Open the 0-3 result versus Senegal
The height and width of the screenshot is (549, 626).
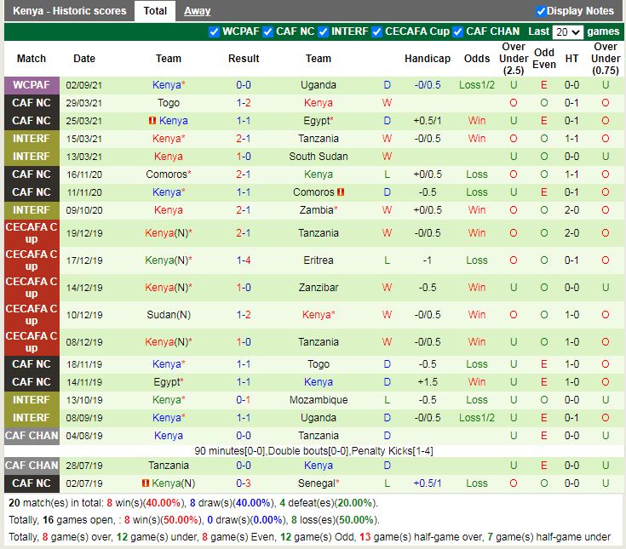(x=244, y=483)
